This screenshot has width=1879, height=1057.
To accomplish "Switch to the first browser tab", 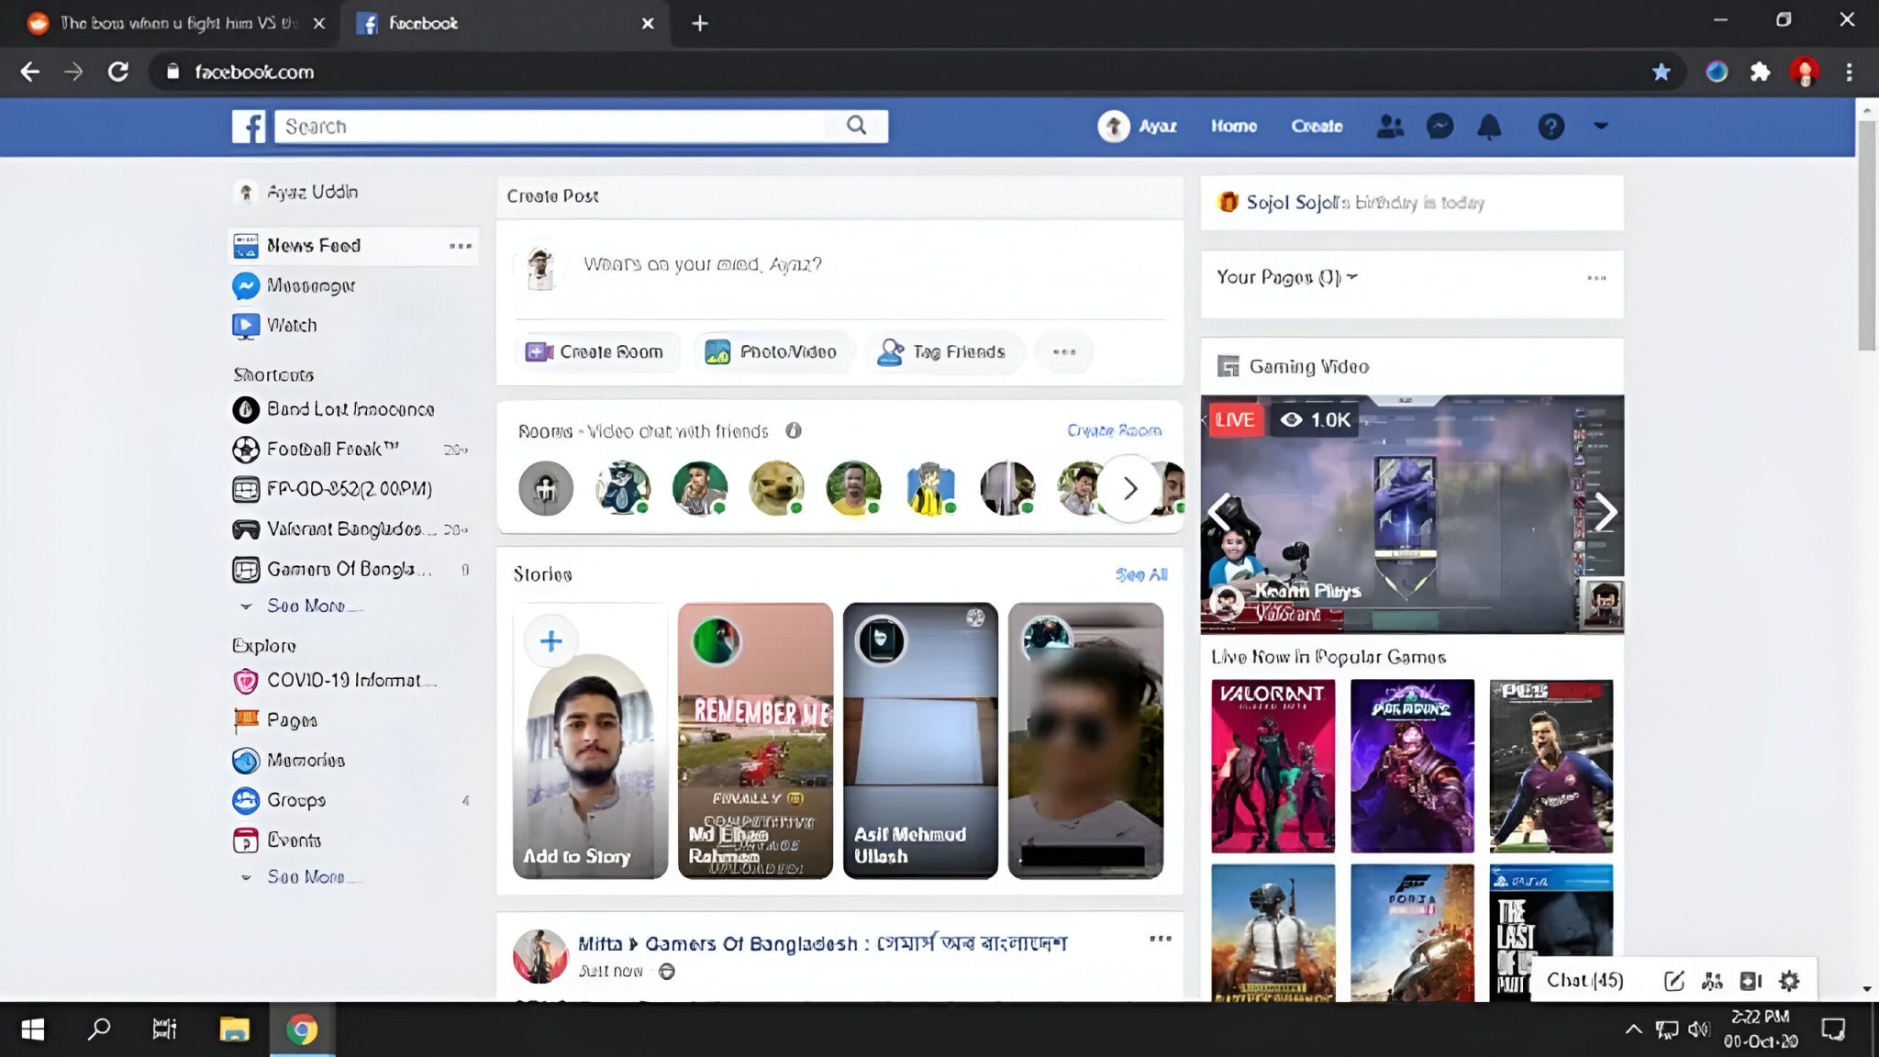I will [174, 23].
